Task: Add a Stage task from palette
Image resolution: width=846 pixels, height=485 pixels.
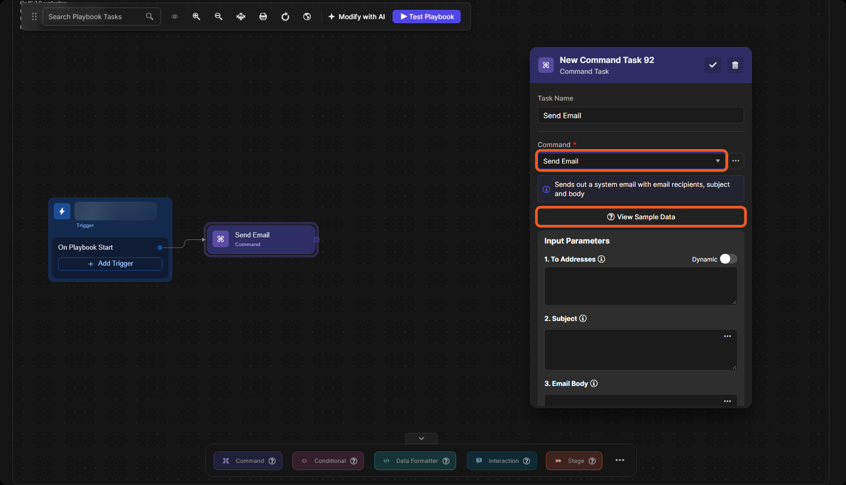Action: point(574,461)
